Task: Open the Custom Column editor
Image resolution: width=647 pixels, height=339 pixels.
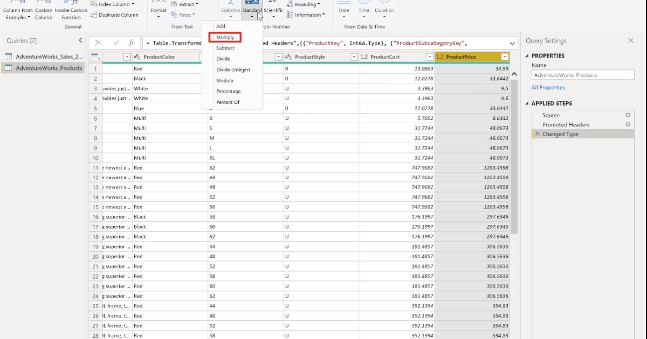Action: [43, 11]
